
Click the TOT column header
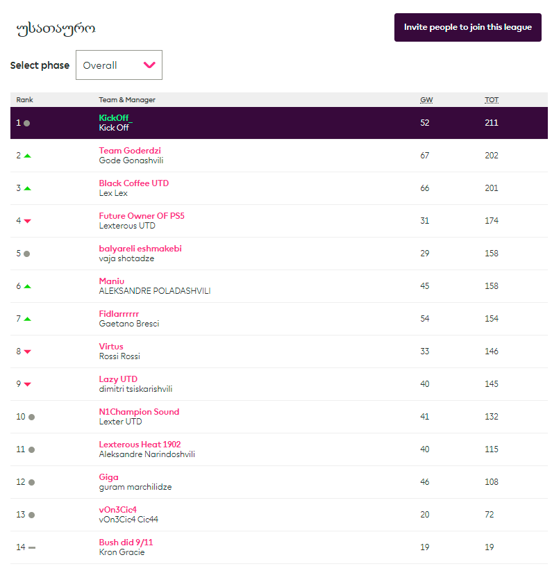pos(492,100)
